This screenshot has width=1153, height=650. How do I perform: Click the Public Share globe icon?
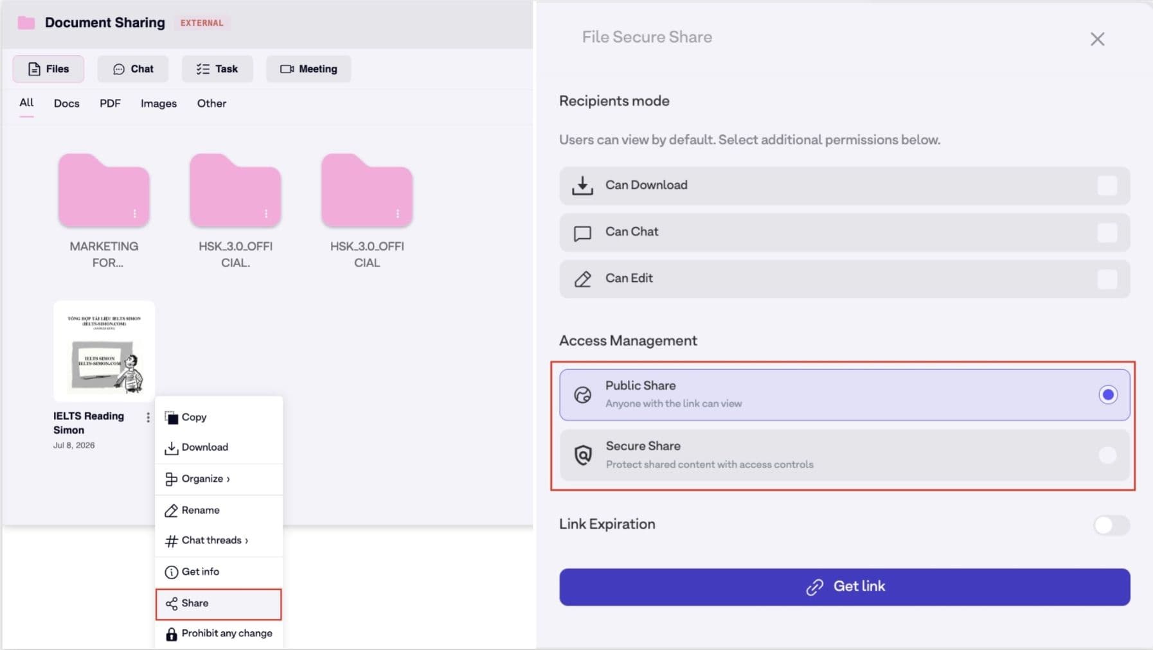(582, 395)
